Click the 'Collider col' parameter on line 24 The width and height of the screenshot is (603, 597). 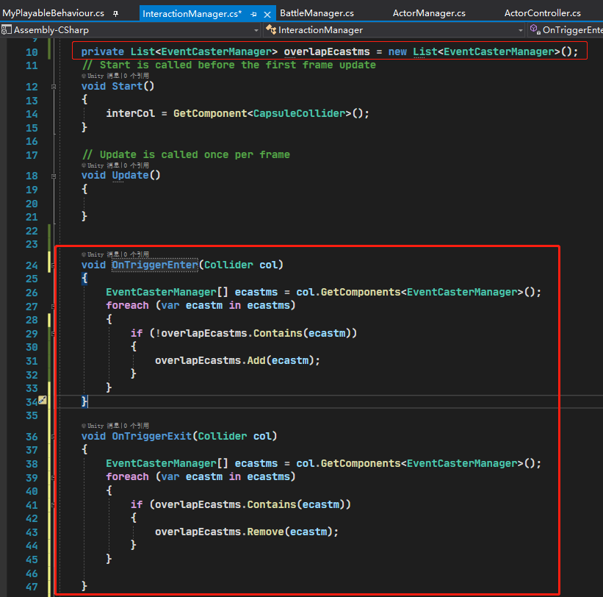pos(241,265)
